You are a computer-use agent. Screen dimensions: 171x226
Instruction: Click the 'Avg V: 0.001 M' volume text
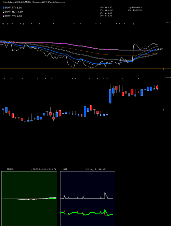pyautogui.click(x=135, y=8)
